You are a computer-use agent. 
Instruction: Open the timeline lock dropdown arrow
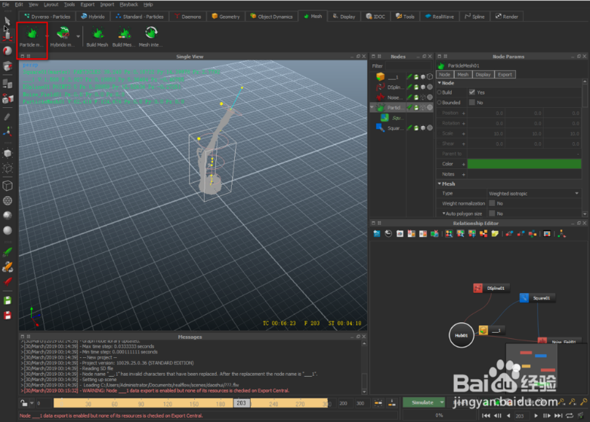pos(32,403)
